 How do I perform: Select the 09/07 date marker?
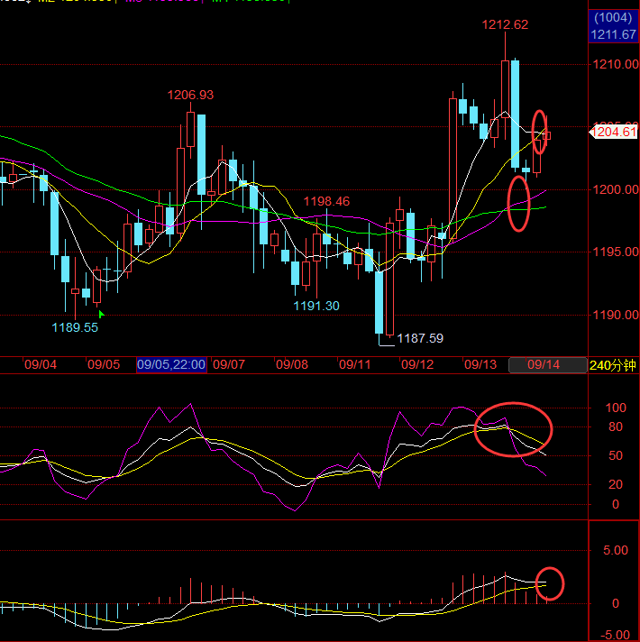pyautogui.click(x=229, y=364)
